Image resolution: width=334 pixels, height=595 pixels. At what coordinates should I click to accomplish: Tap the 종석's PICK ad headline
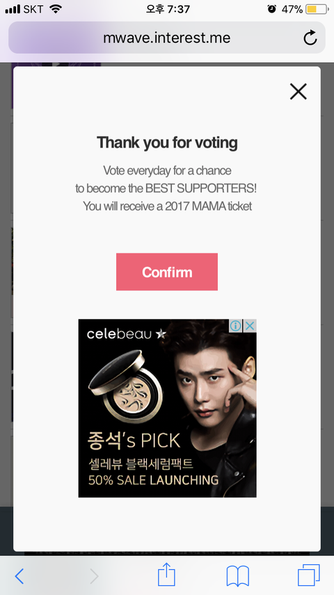[x=134, y=440]
